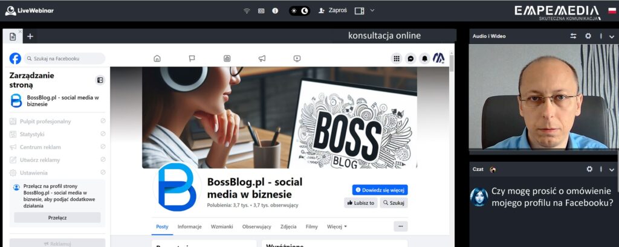Image resolution: width=619 pixels, height=247 pixels.
Task: Open the layout dropdown chevron in top bar
Action: 372,10
